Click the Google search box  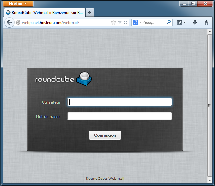coord(154,23)
